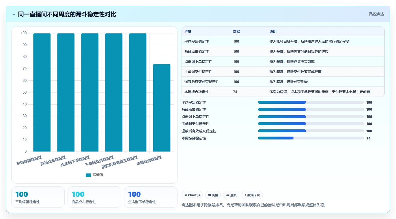
Task: Click the 表格 chip
Action: (213, 195)
